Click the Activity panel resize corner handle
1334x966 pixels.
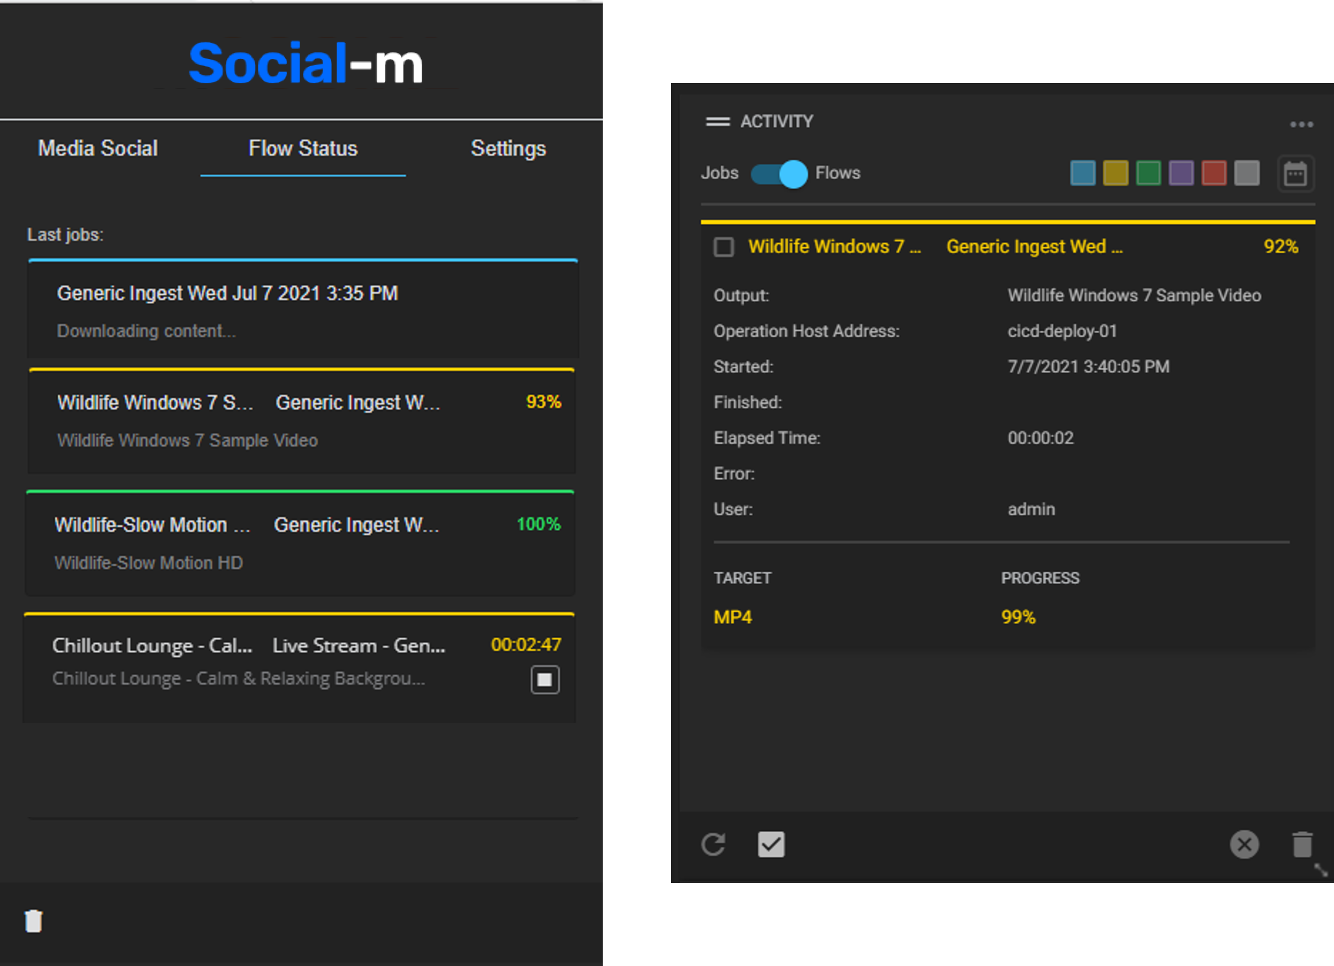pyautogui.click(x=1320, y=869)
